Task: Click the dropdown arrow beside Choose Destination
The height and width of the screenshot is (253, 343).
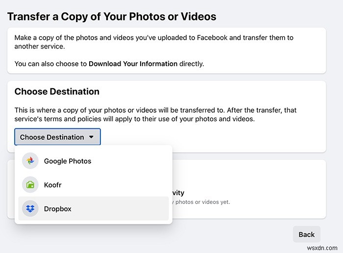Action: (91, 137)
